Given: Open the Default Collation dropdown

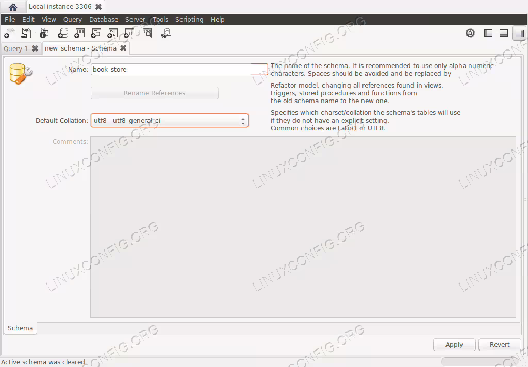Looking at the screenshot, I should [170, 121].
